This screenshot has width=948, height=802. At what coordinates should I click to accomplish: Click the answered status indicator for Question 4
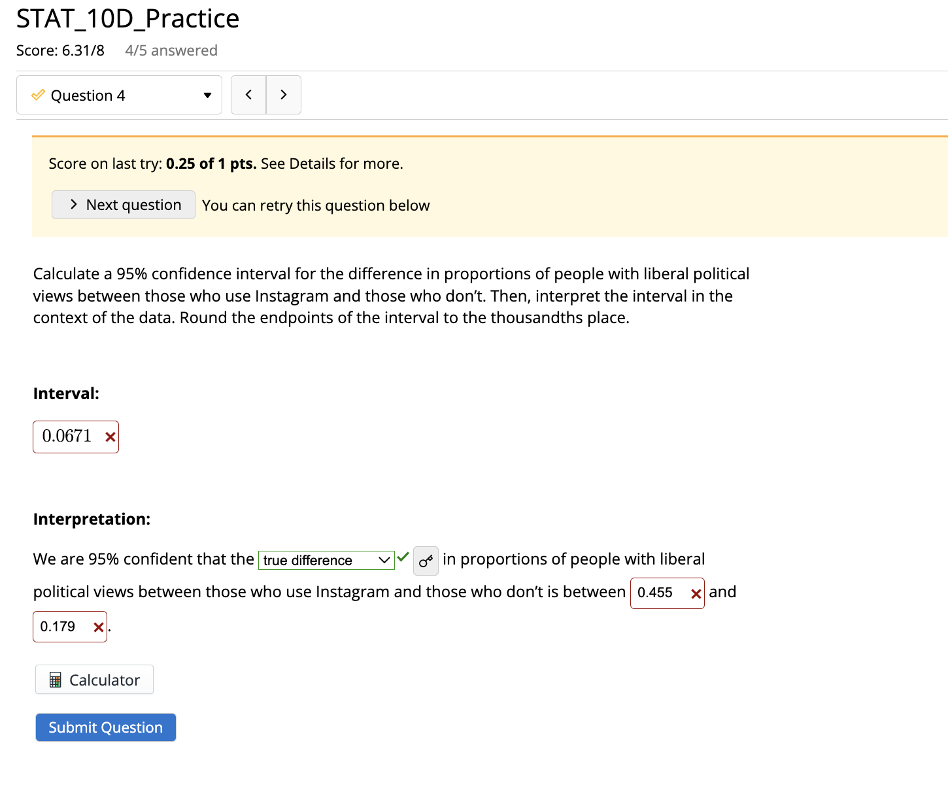tap(38, 95)
